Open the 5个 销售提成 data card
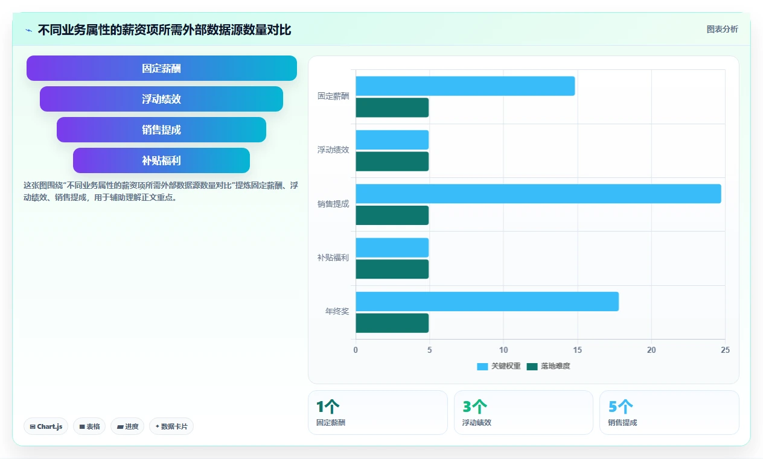This screenshot has width=763, height=459. click(669, 413)
